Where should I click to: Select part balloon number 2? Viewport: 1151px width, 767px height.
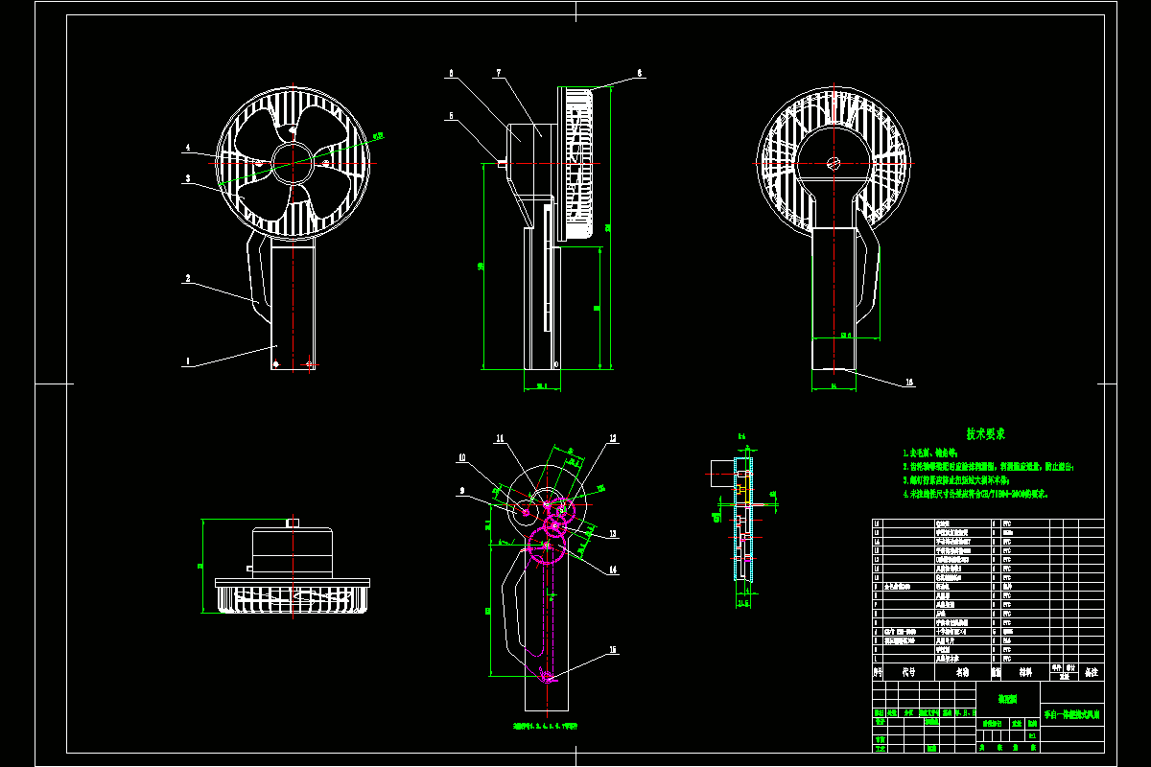(x=188, y=279)
